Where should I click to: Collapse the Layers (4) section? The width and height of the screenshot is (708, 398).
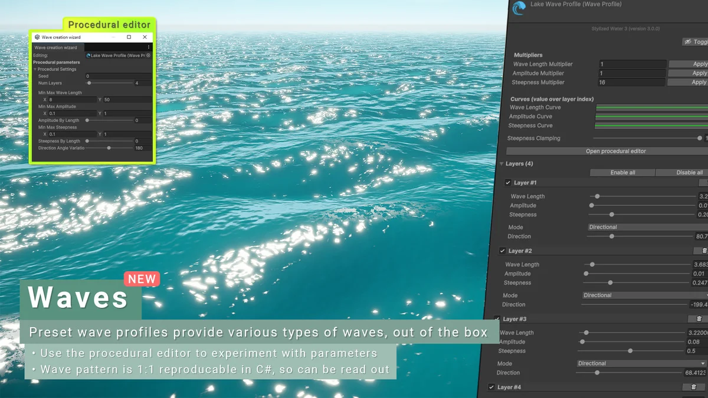(502, 164)
